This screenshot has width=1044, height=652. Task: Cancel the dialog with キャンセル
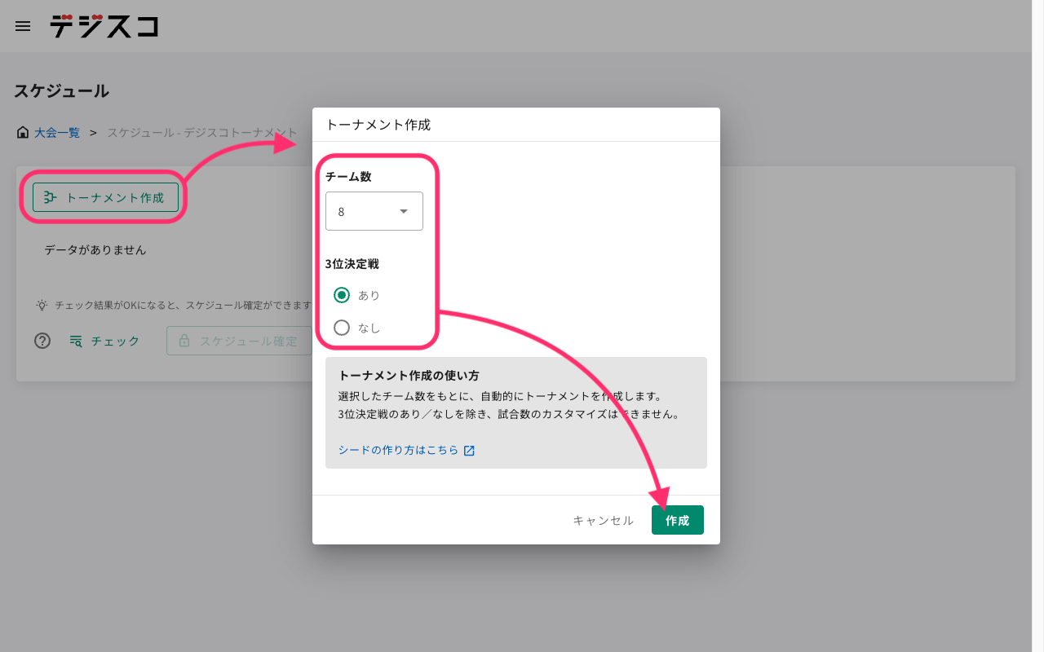(603, 520)
